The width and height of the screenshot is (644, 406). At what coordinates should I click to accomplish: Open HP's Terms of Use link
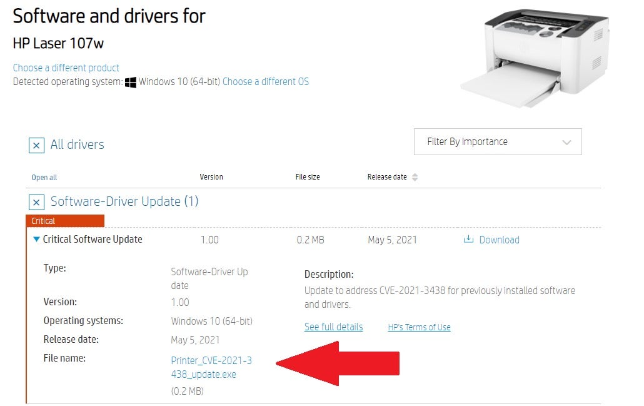[419, 327]
